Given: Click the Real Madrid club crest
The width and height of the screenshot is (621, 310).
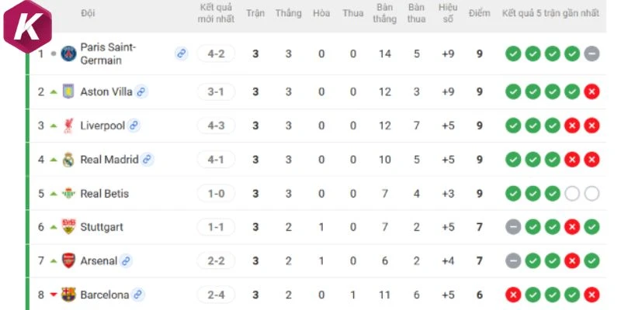Looking at the screenshot, I should tap(68, 160).
